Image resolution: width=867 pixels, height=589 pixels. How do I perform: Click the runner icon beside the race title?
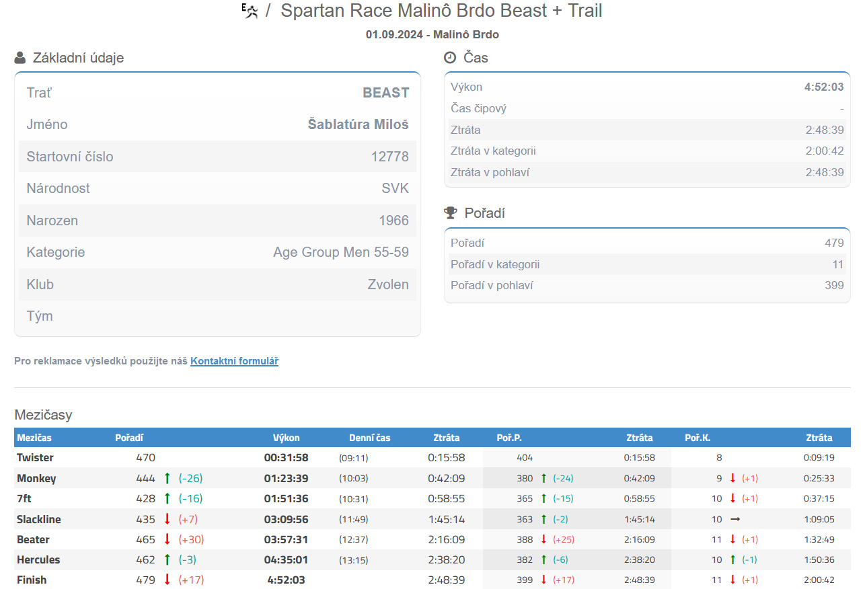[251, 11]
